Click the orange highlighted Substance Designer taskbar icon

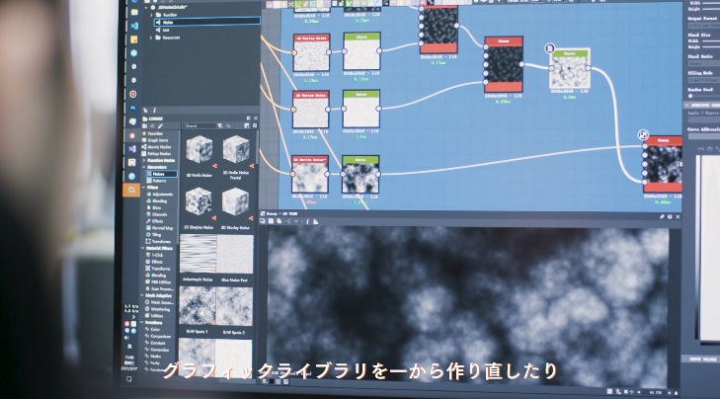[x=131, y=190]
